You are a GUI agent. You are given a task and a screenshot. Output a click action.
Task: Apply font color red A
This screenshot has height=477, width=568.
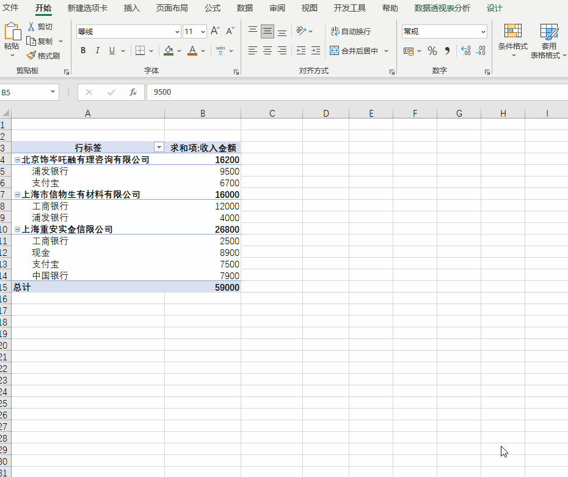tap(192, 51)
